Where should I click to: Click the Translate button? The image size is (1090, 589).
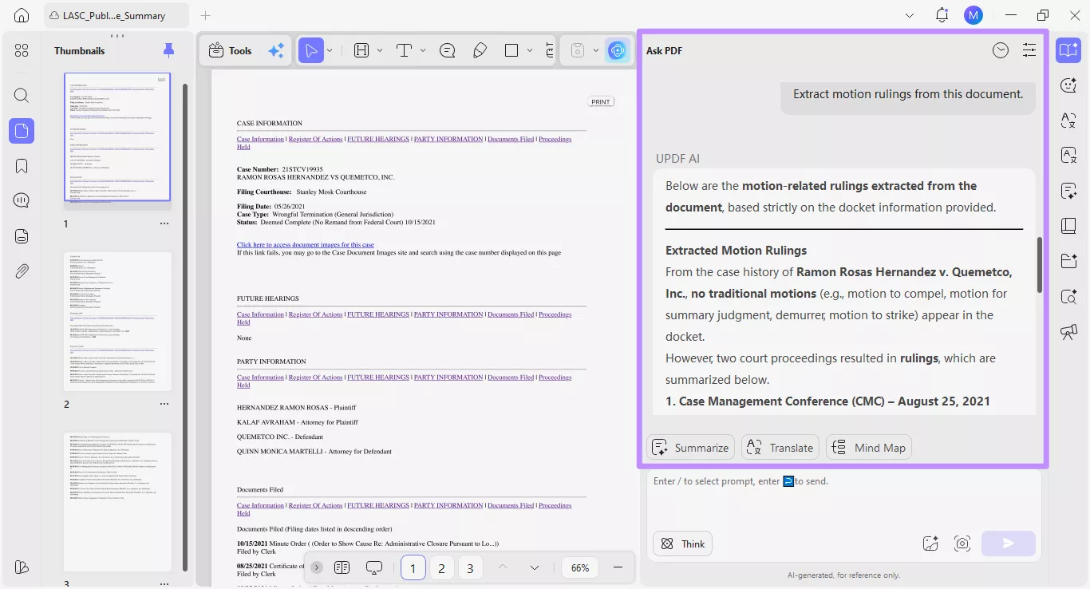pos(780,448)
